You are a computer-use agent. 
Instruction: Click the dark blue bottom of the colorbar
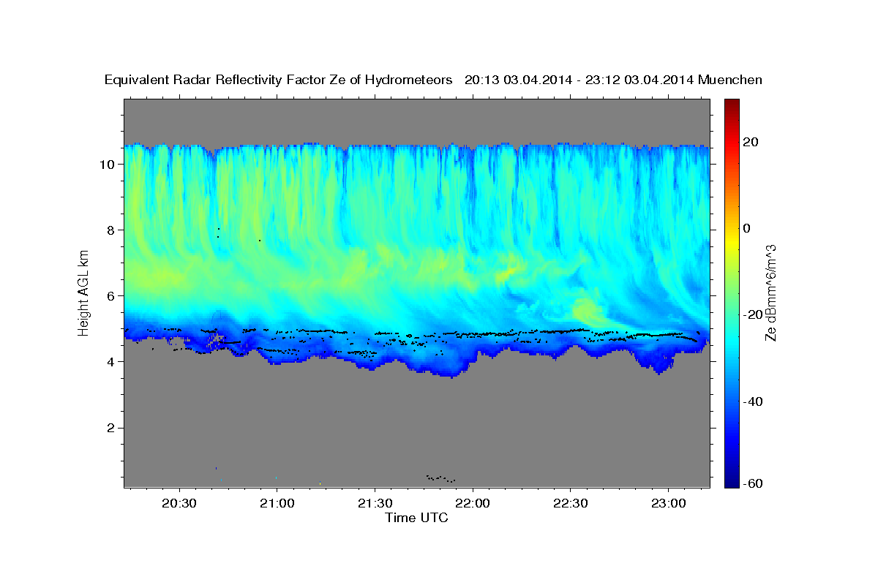[731, 481]
